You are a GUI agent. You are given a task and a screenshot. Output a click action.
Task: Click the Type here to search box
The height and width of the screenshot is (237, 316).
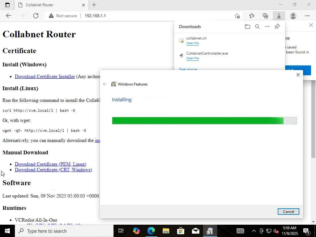[x=64, y=231]
